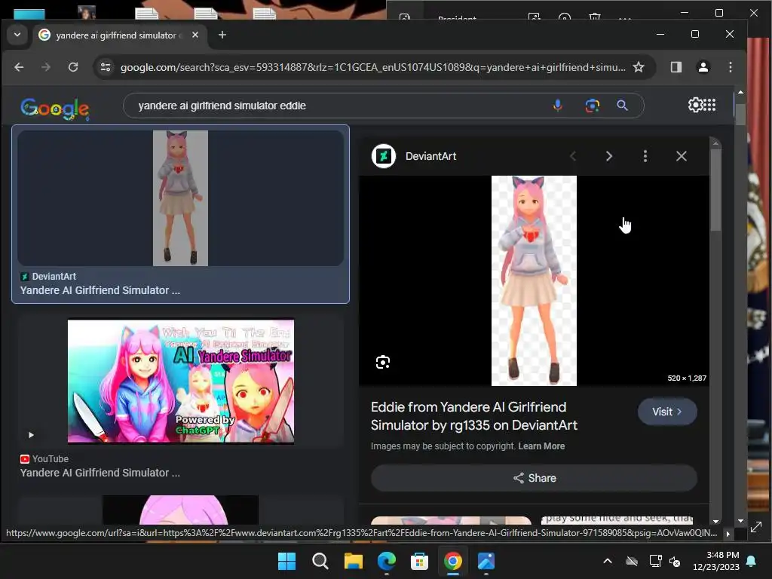Open preview panel more options menu
Viewport: 772px width, 579px height.
point(645,156)
